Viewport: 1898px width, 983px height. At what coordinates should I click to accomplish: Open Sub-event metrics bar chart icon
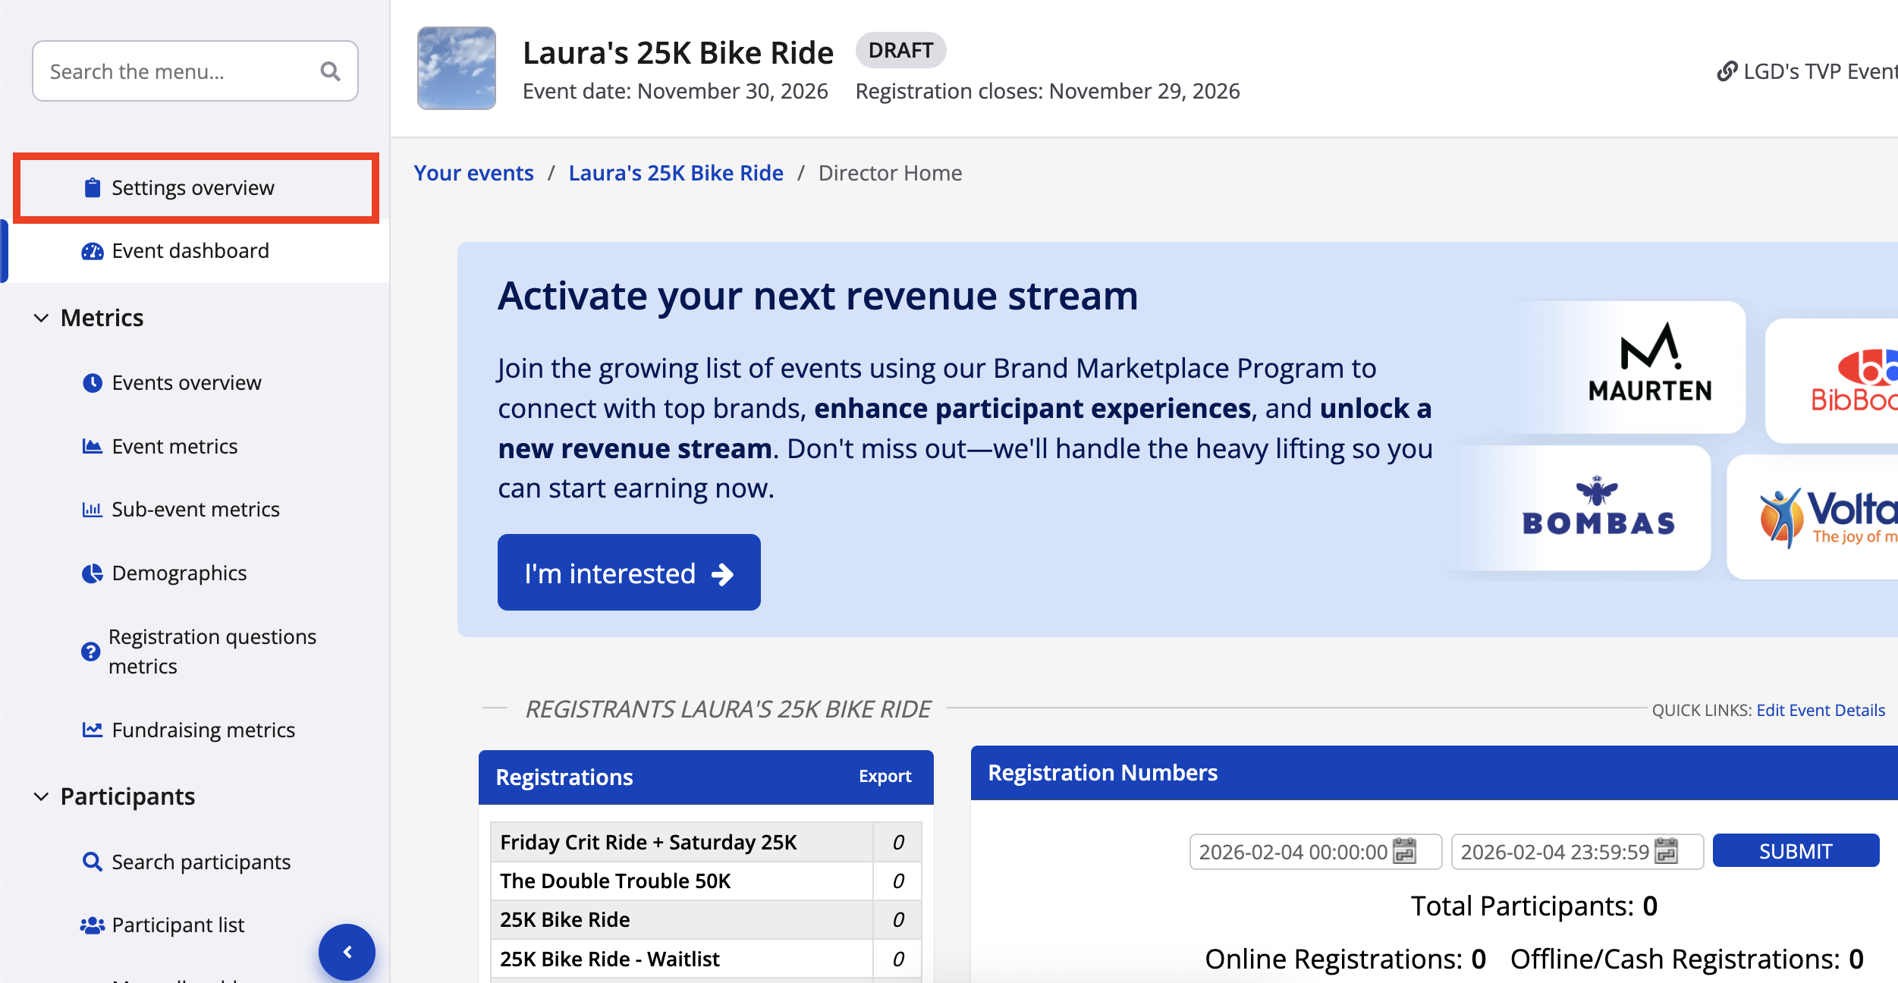(92, 510)
